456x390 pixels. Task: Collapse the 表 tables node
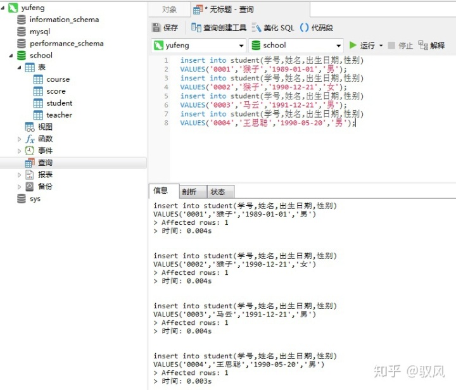point(20,67)
